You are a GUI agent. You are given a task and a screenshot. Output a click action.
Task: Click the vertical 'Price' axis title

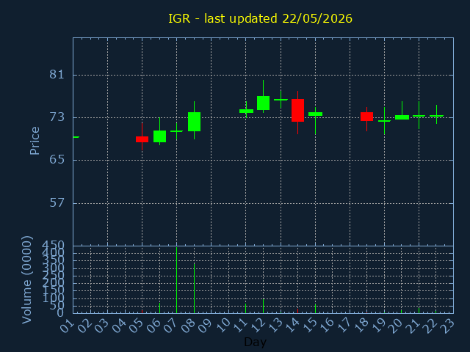[35, 141]
